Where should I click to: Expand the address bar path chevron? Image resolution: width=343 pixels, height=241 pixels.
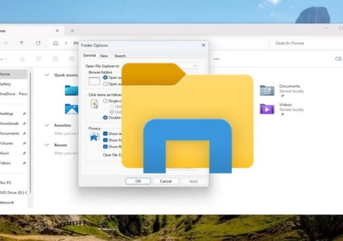click(66, 43)
